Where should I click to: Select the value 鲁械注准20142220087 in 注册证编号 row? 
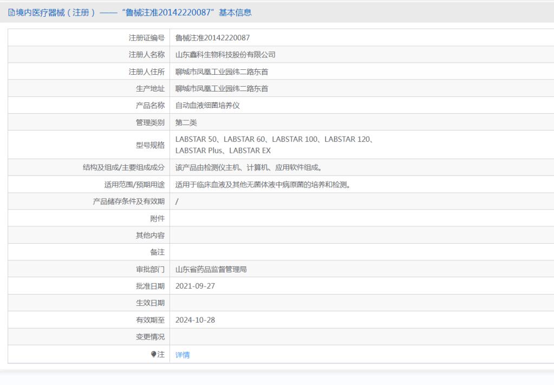[212, 38]
